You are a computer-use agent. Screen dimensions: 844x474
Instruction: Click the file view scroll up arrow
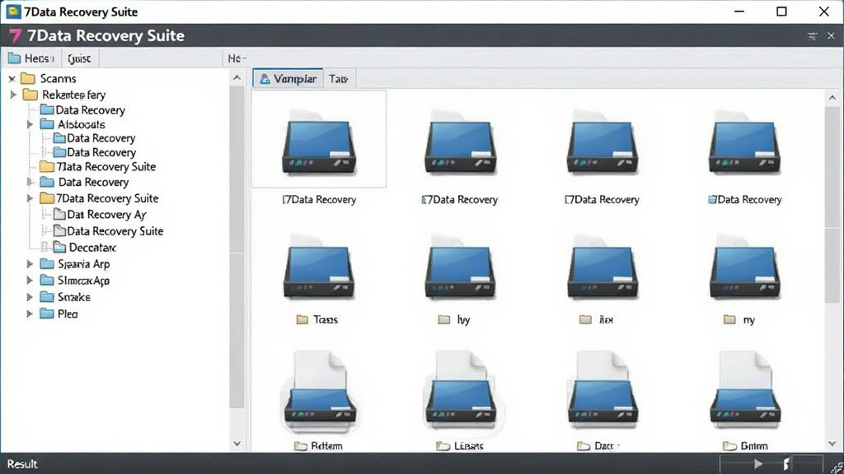pos(832,97)
